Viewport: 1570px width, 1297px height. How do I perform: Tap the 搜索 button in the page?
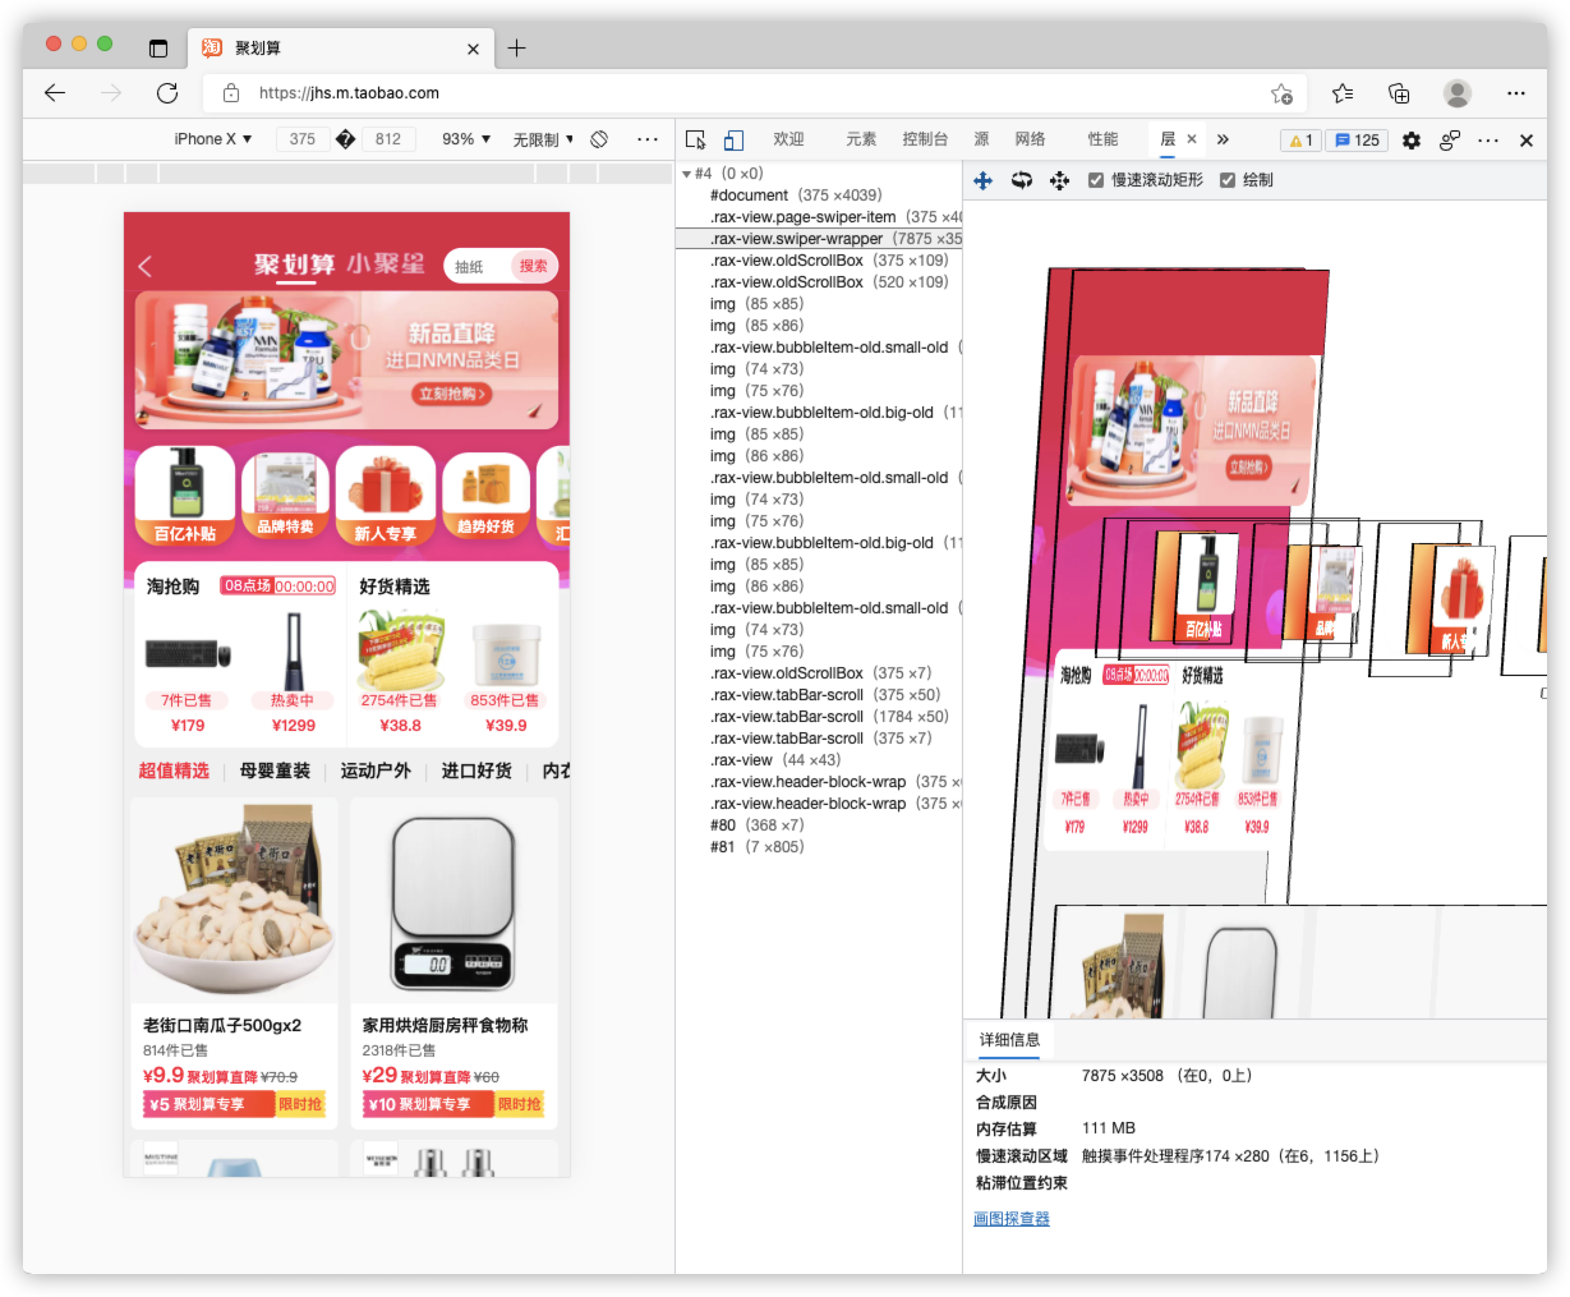click(533, 266)
